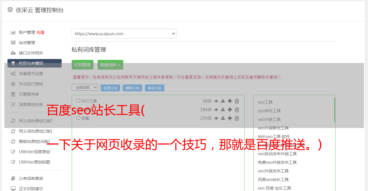Viewport: 368px width, 191px height.
Task: Select keyword seo外链工具 in the right list
Action: tap(269, 119)
